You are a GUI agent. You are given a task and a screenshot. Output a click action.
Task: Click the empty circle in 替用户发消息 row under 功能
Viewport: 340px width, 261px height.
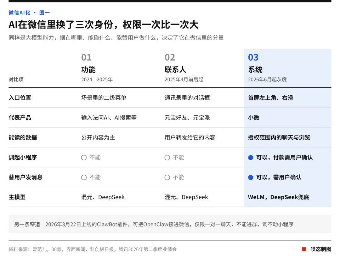(84, 177)
